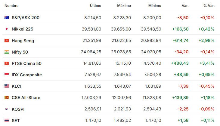Click the Sri Lanka flag beside CSE All-Share
The height and width of the screenshot is (126, 220).
[x=7, y=97]
